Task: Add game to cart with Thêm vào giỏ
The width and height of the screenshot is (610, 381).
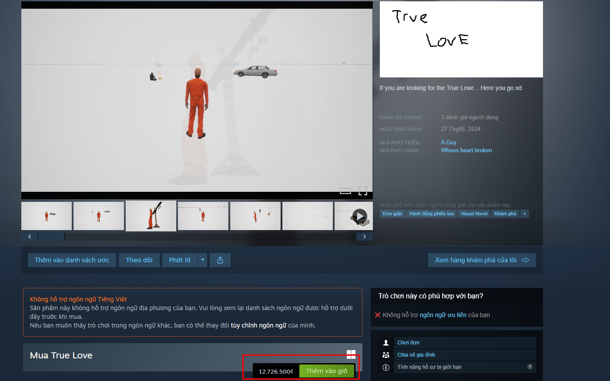Action: tap(326, 371)
